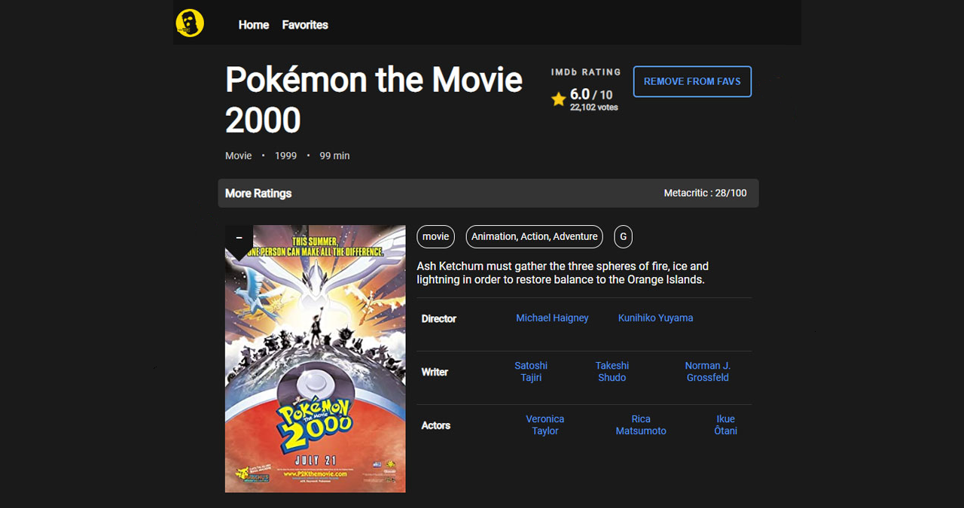Click the "movie" type badge
The width and height of the screenshot is (964, 508).
[x=435, y=236]
